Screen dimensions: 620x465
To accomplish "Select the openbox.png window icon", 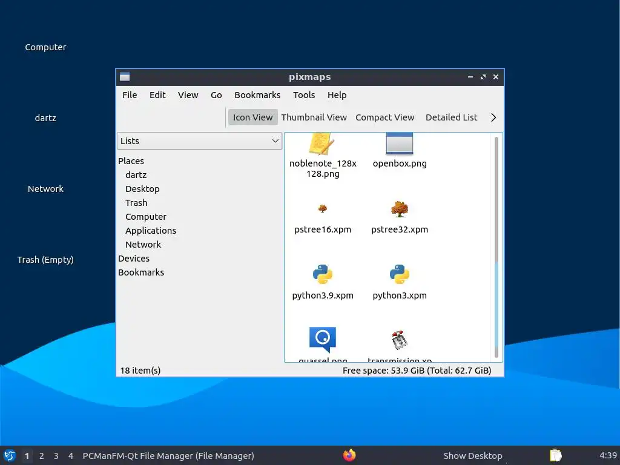I will pyautogui.click(x=400, y=143).
